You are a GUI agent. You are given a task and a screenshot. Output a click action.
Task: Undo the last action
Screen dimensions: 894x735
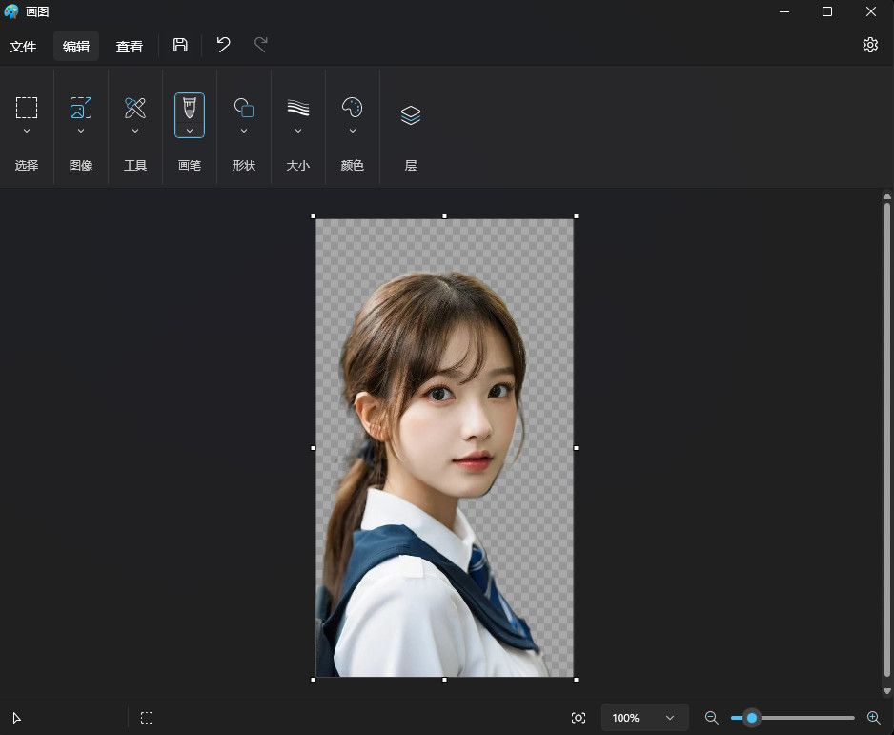(223, 45)
